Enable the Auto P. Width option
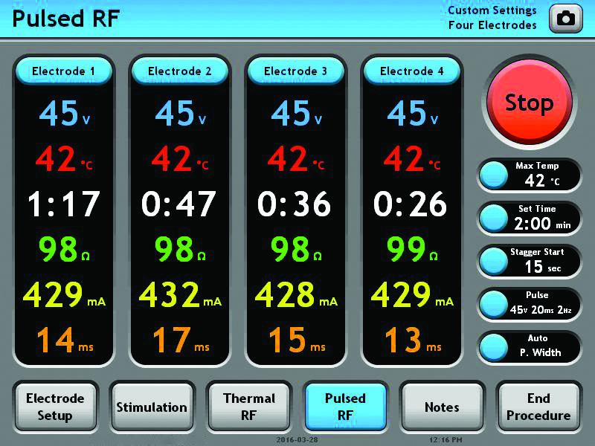Image resolution: width=595 pixels, height=446 pixels. pos(492,346)
